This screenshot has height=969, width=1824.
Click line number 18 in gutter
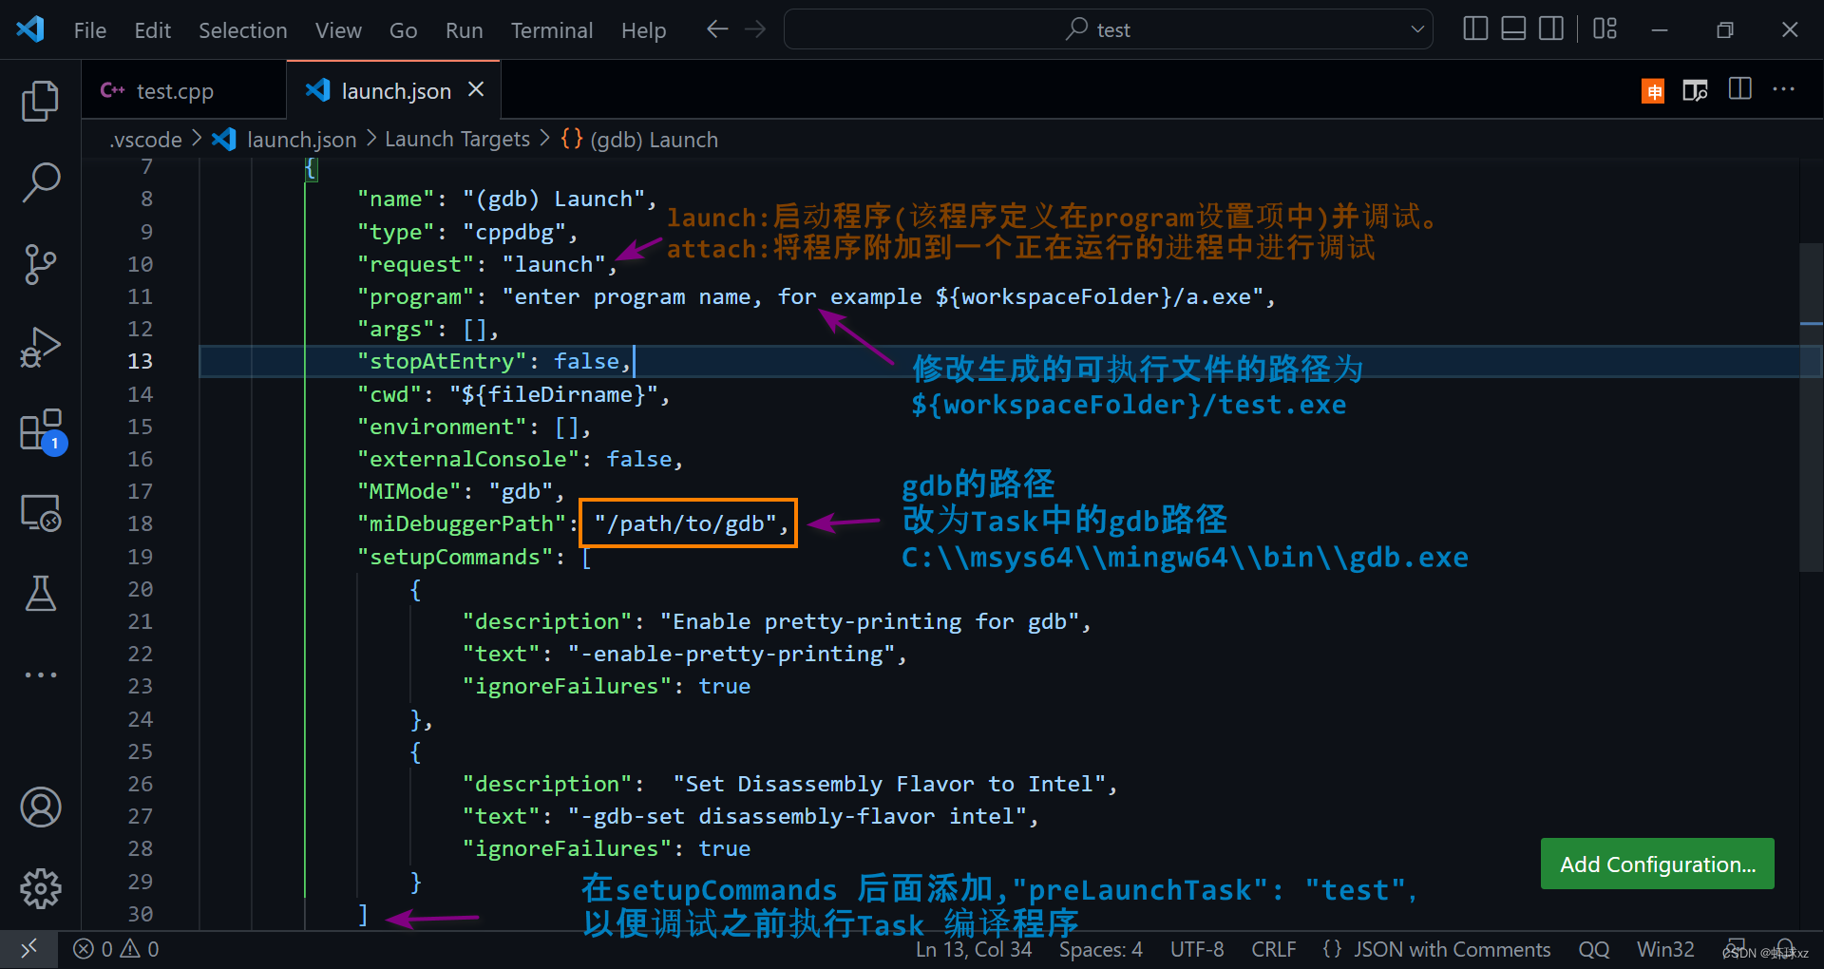click(140, 523)
